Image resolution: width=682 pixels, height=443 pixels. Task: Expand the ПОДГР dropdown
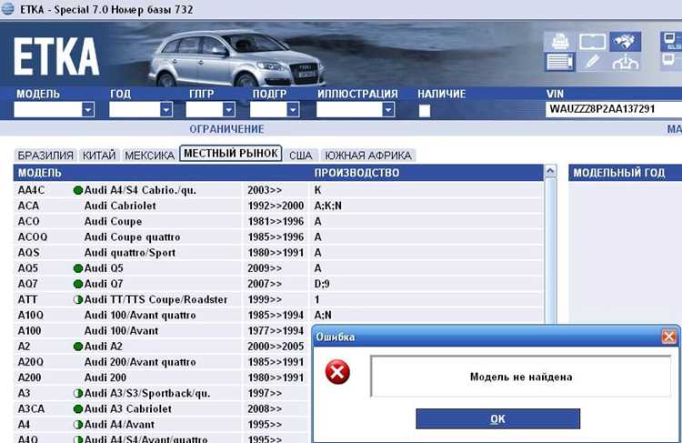(293, 110)
